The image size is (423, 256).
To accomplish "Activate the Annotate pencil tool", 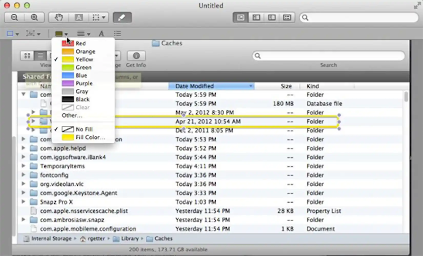I will 122,17.
